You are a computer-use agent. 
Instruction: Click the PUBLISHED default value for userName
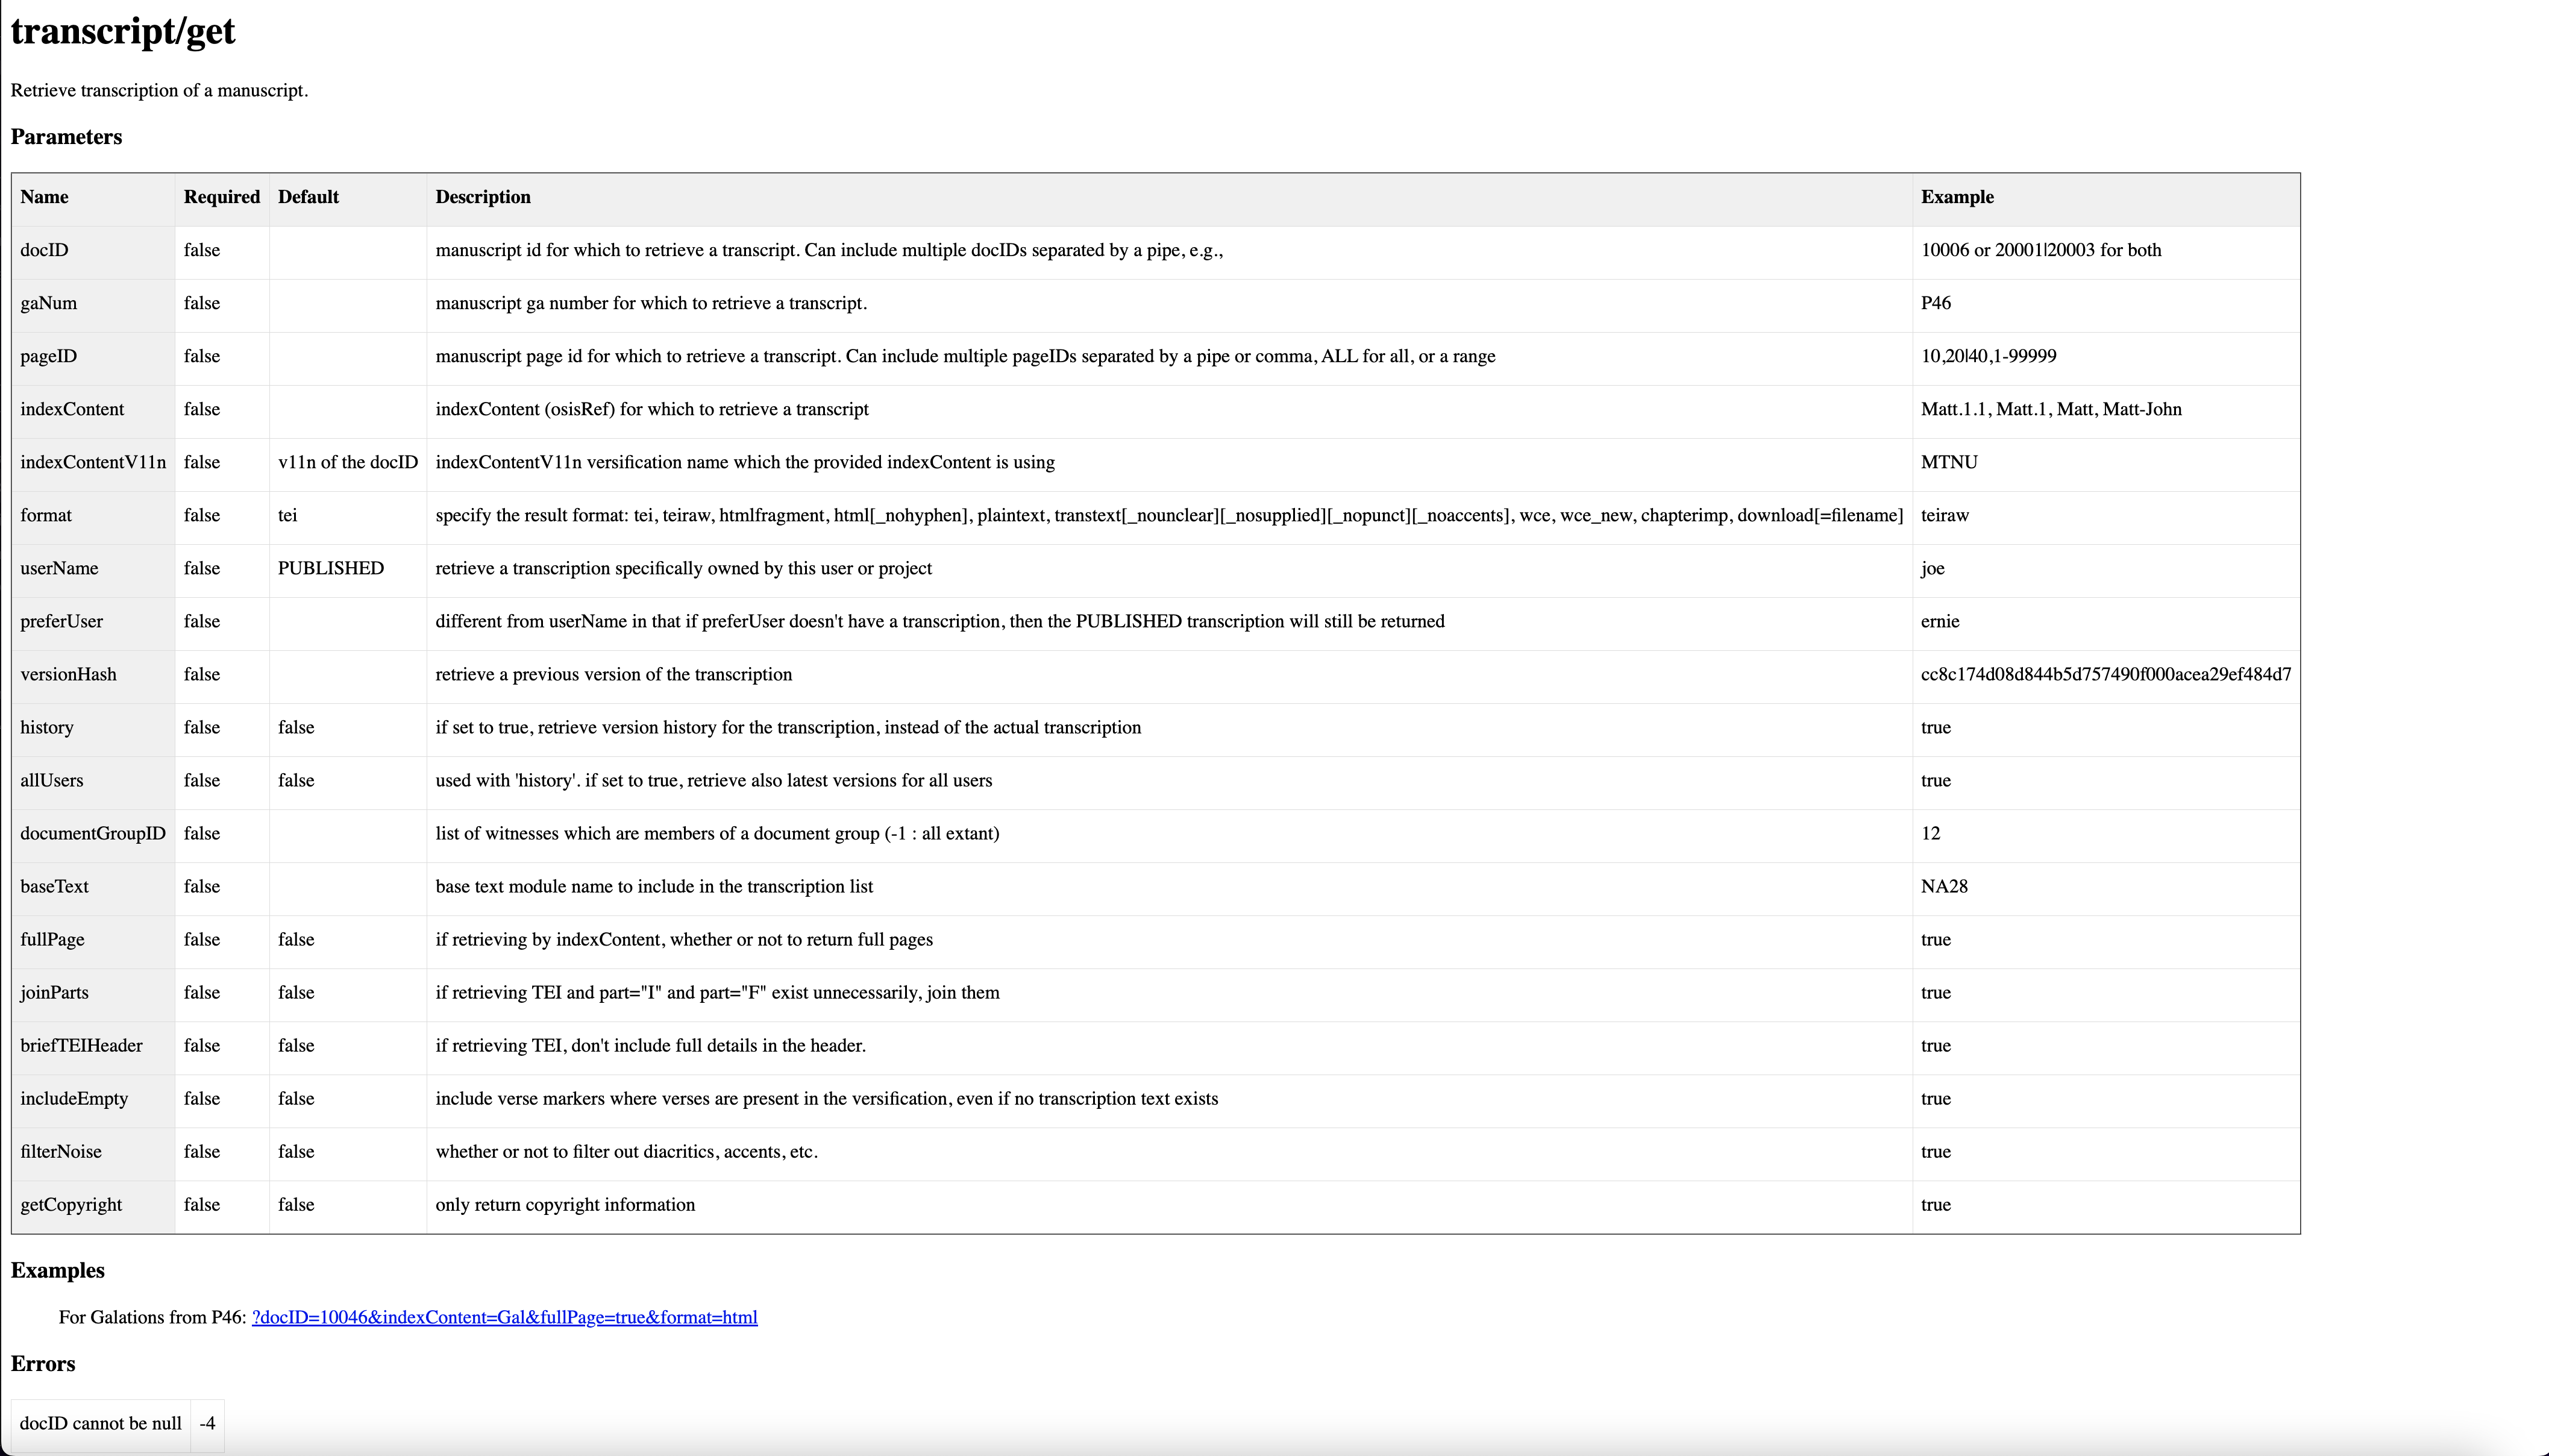point(330,568)
